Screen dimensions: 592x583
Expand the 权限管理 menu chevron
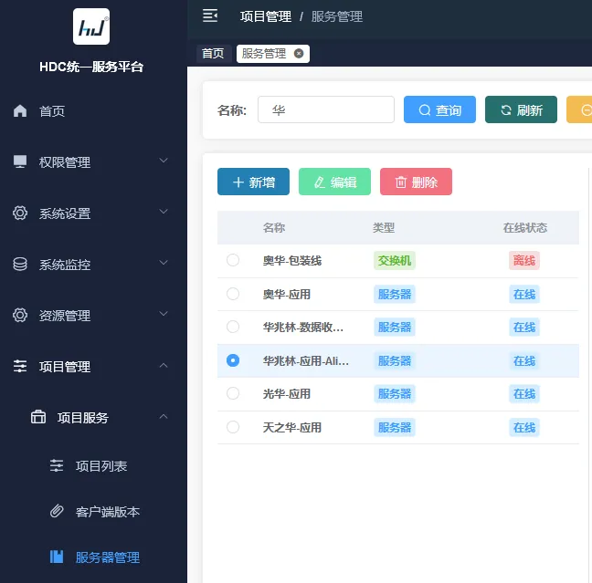[x=164, y=161]
